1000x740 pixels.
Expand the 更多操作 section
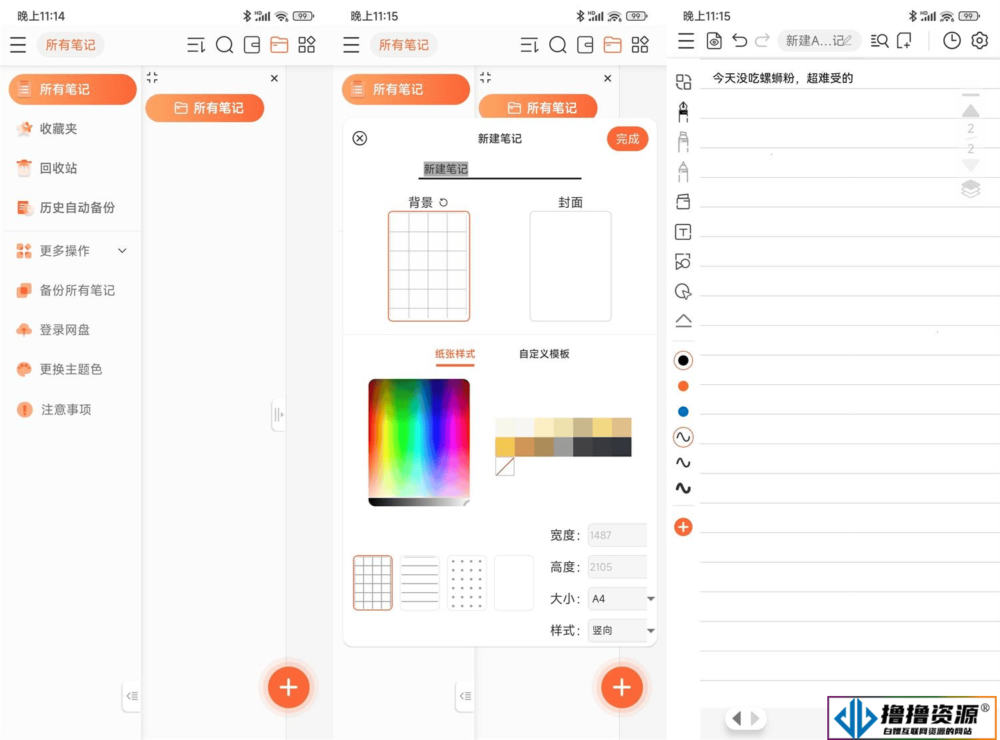[x=73, y=250]
